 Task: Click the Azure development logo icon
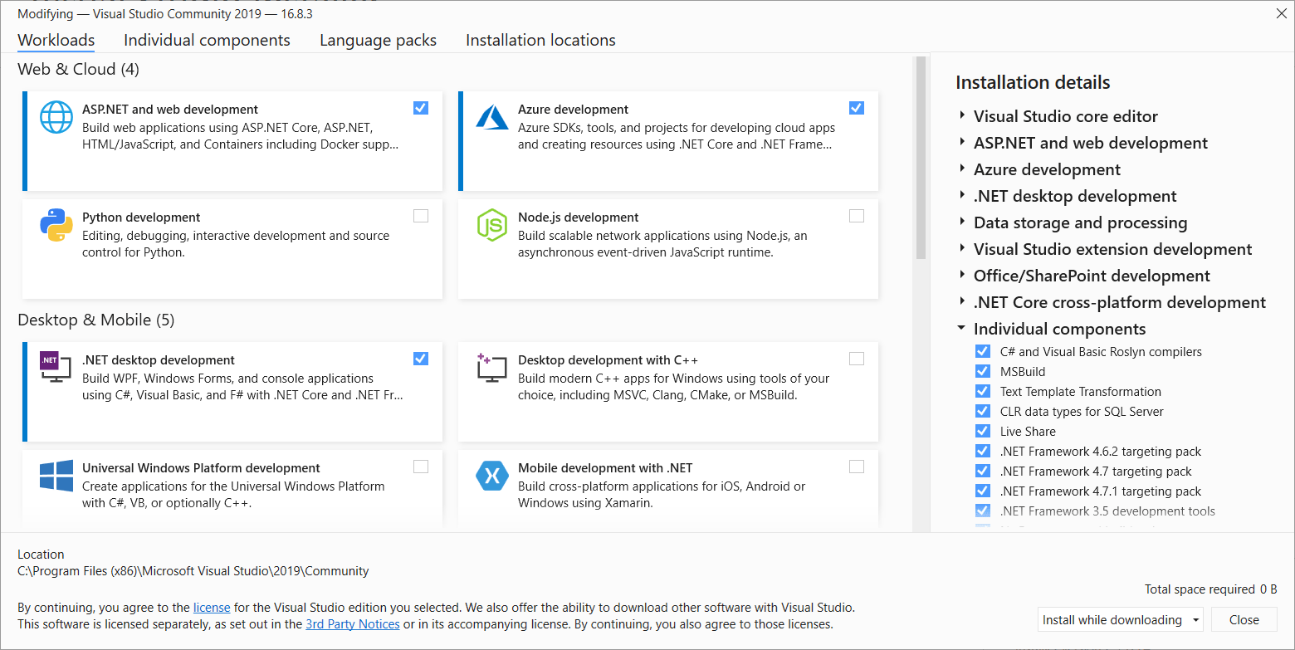tap(491, 117)
